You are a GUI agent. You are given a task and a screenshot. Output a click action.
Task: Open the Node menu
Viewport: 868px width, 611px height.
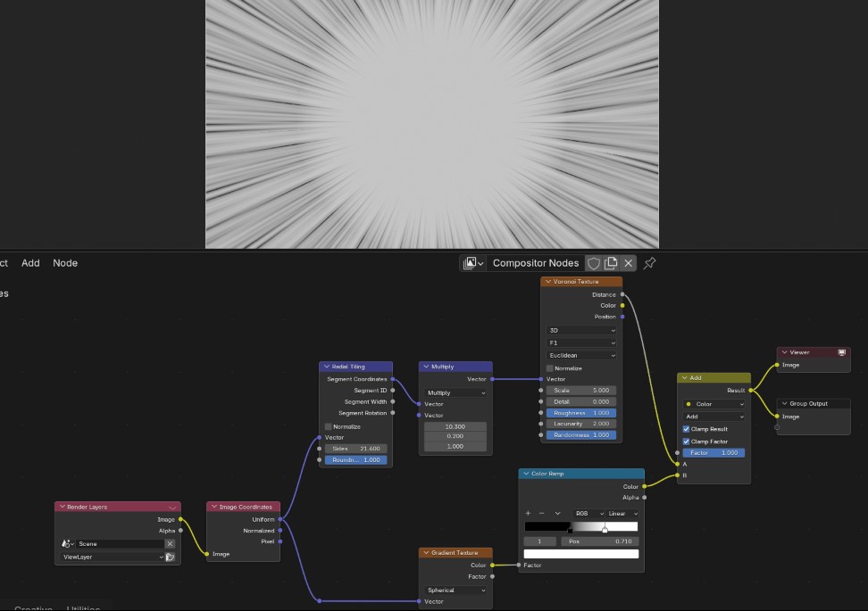pos(65,263)
